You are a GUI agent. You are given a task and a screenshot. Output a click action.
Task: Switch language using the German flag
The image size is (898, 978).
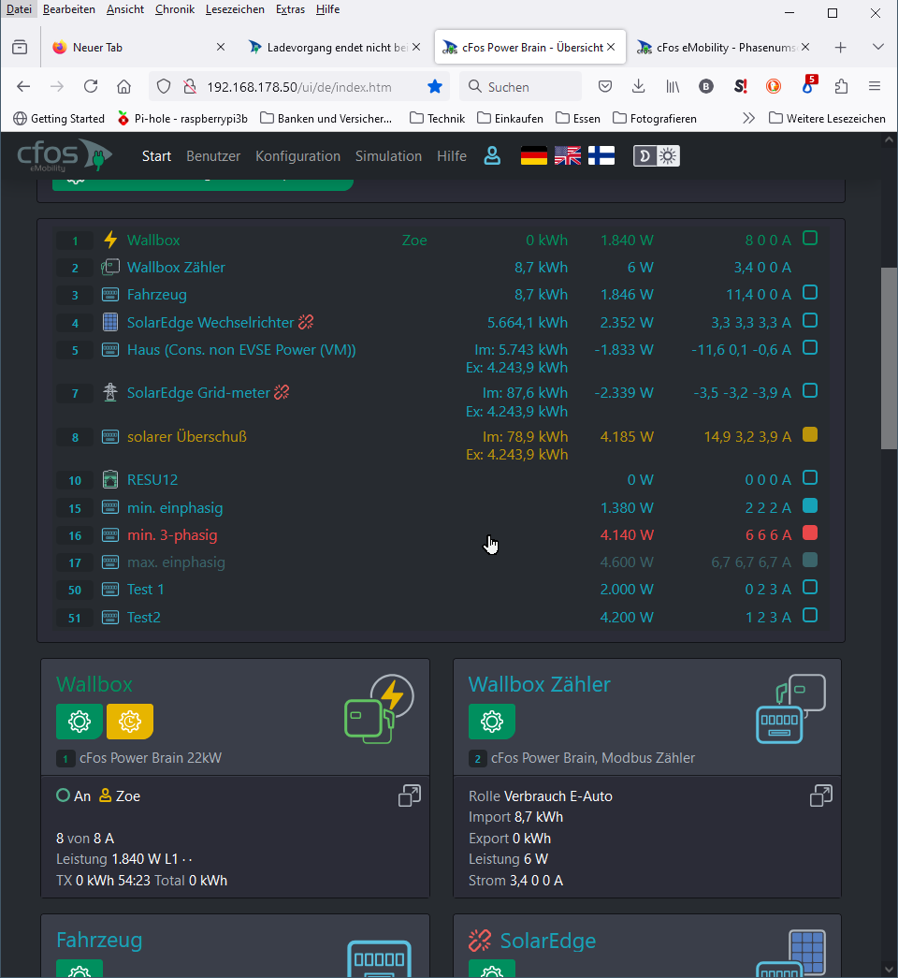[x=534, y=156]
